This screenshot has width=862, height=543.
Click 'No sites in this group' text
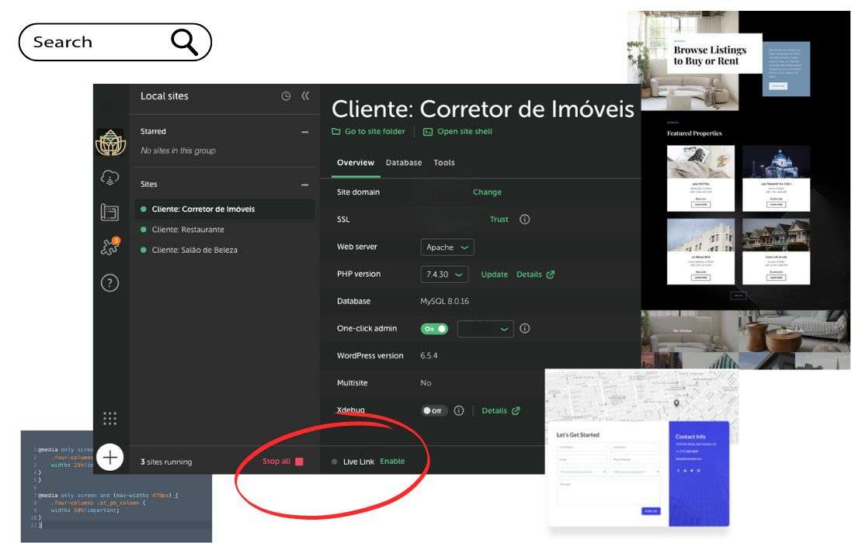[x=178, y=150]
